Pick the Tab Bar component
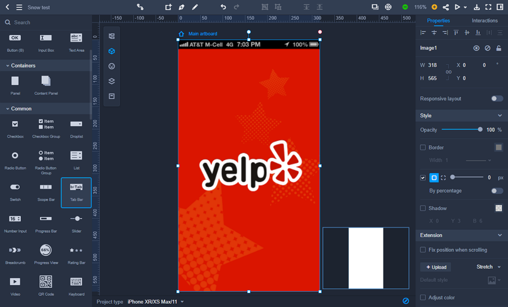 [76, 193]
